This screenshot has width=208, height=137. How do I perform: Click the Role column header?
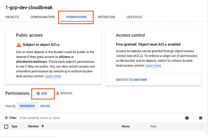click(153, 126)
